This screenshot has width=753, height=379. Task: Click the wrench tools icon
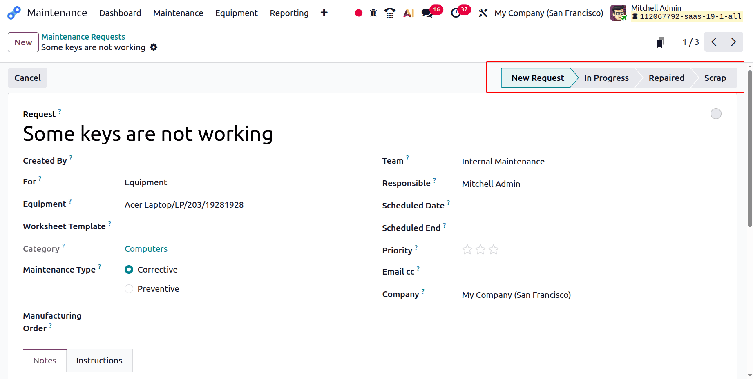click(483, 13)
